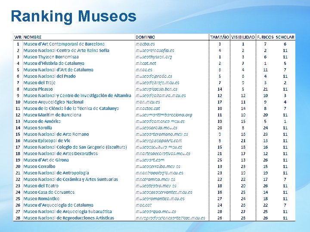Image resolution: width=310 pixels, height=232 pixels.
Task: Select Museo Nacional Colegio de San Gregorio (Escultura)
Action: pyautogui.click(x=75, y=147)
